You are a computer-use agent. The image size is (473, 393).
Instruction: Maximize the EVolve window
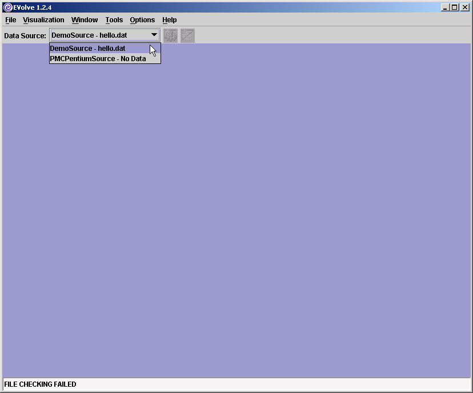click(455, 7)
